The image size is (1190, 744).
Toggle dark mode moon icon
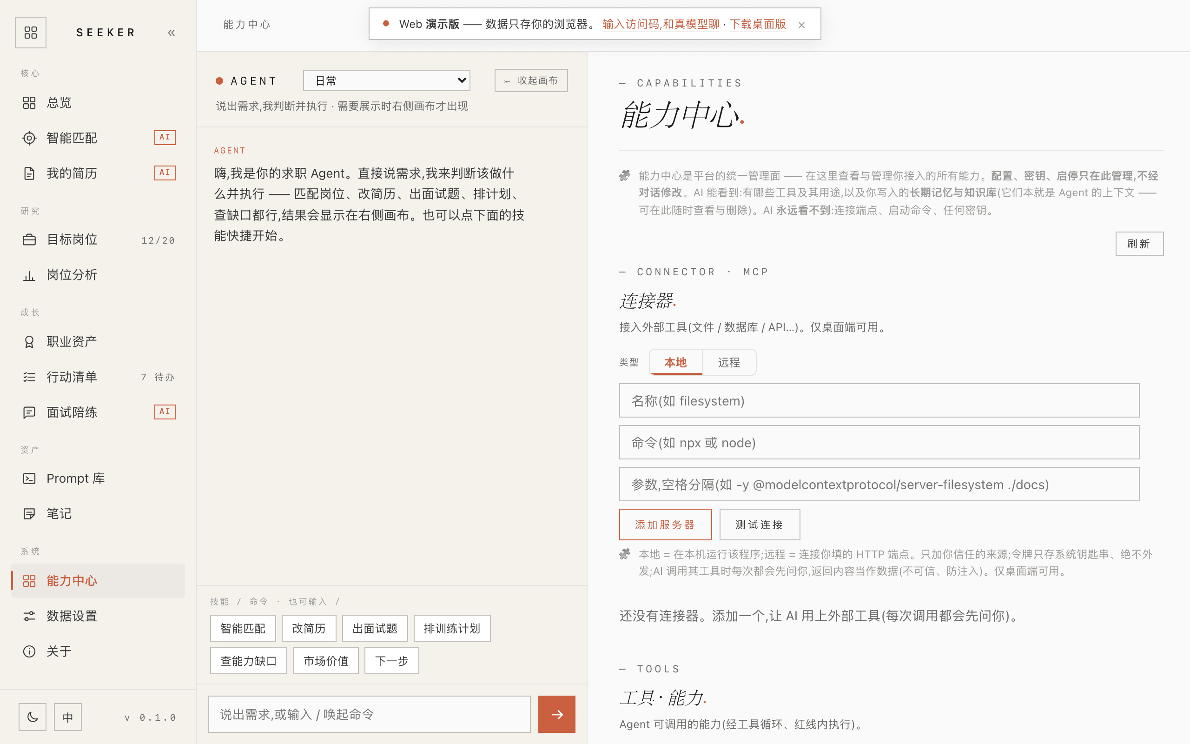pos(33,717)
